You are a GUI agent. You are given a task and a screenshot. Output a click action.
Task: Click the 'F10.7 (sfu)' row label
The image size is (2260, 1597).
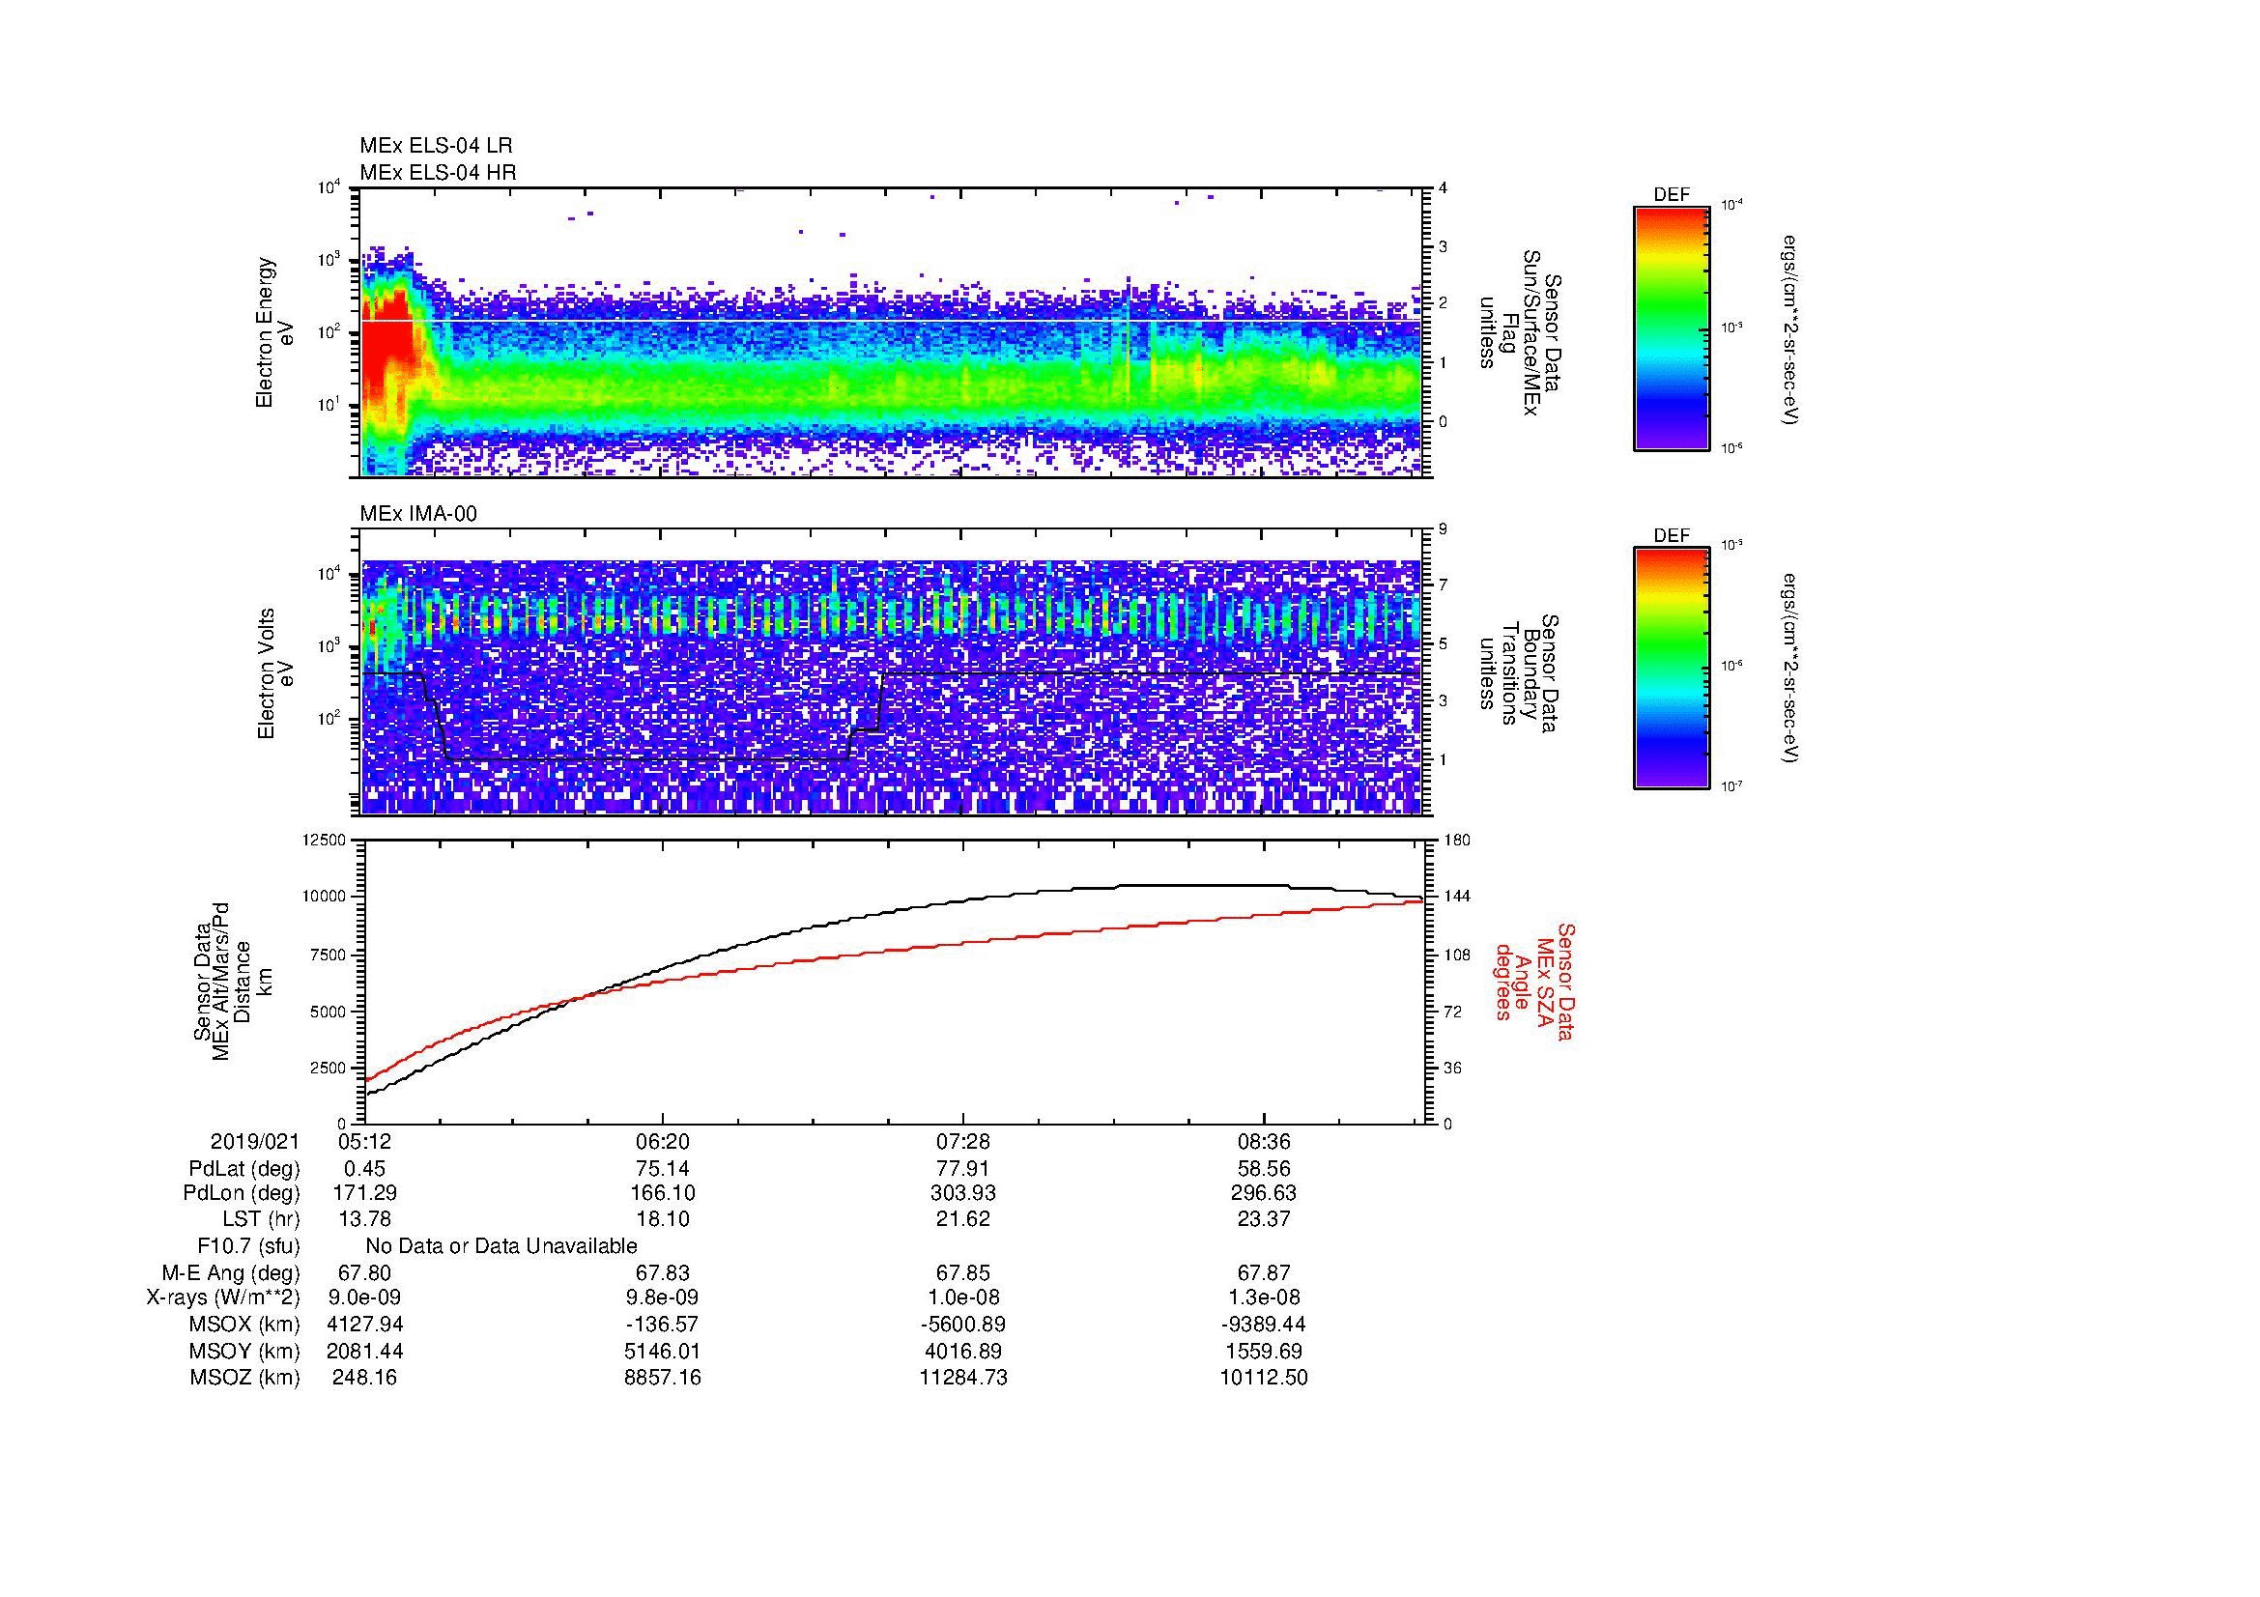(248, 1246)
